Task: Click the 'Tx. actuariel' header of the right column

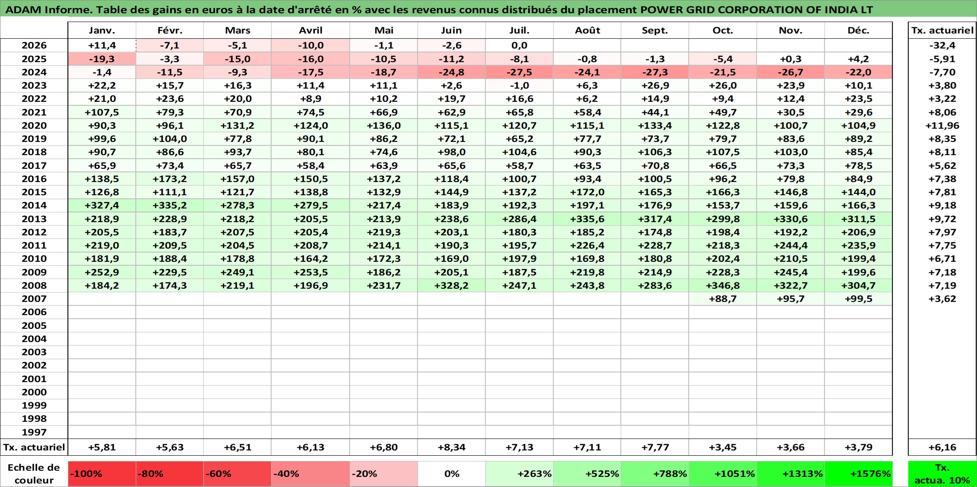Action: click(x=942, y=30)
